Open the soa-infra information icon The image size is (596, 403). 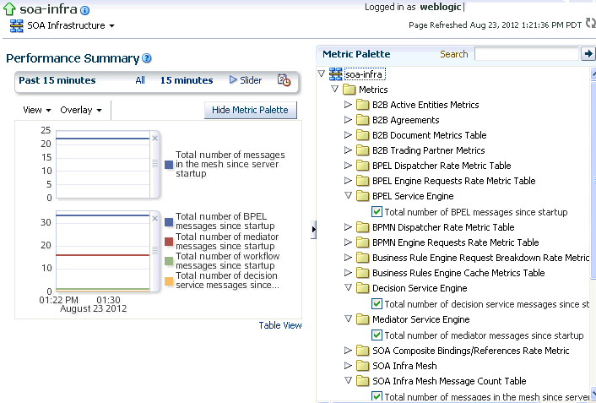85,10
